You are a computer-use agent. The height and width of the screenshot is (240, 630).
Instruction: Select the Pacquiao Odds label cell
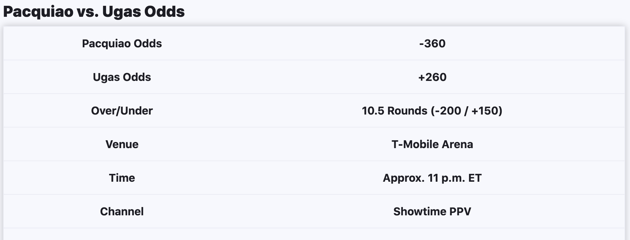(122, 44)
